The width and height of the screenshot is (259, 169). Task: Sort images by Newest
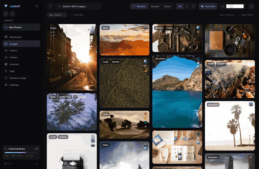pos(155,6)
